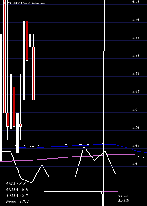Click the 3.74 price axis label
147x206 pixels.
pos(136,74)
